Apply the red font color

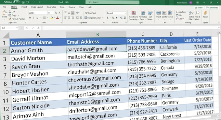point(58,18)
